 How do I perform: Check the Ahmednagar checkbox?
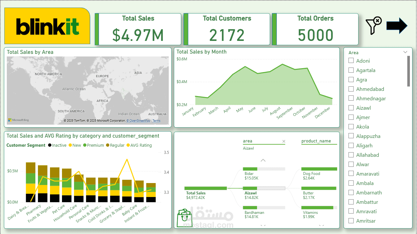pos(351,98)
